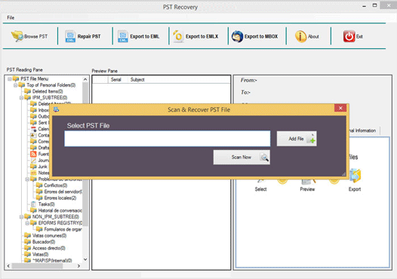Viewport: 397px width, 279px height.
Task: Collapse the Problemas de sincronización node
Action: coord(27,179)
